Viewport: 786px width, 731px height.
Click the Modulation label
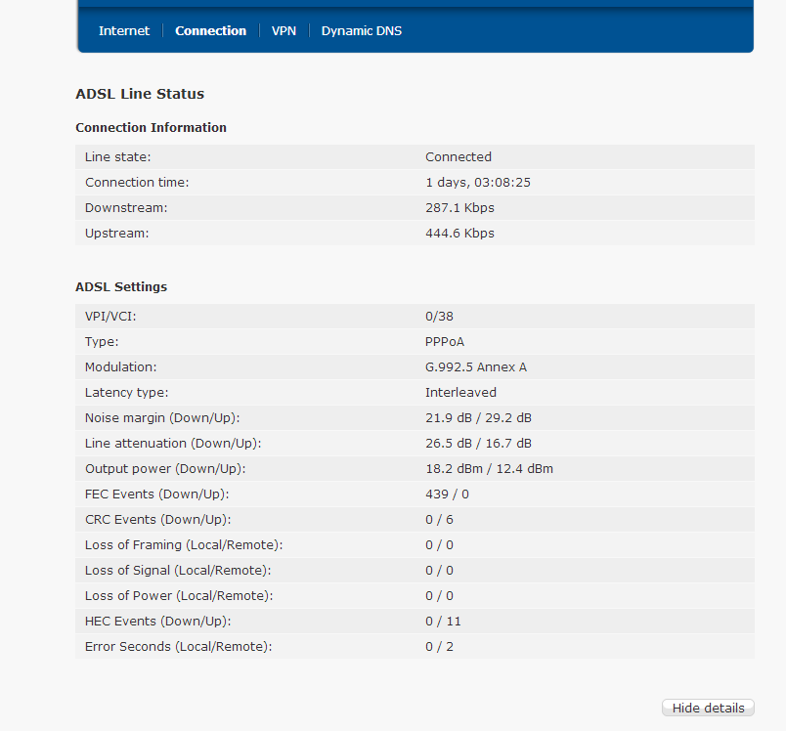tap(121, 367)
